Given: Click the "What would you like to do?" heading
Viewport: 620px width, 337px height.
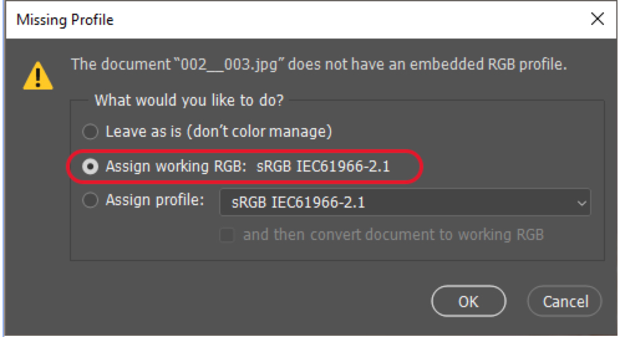Looking at the screenshot, I should [x=189, y=100].
